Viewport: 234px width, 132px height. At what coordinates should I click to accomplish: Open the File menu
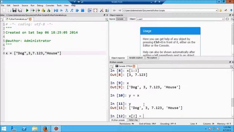click(3, 5)
